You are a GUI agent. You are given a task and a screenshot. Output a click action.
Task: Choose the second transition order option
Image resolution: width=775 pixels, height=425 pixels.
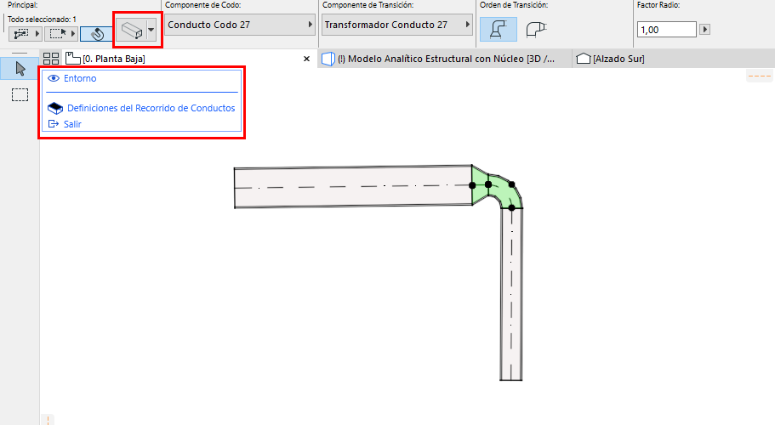coord(536,30)
